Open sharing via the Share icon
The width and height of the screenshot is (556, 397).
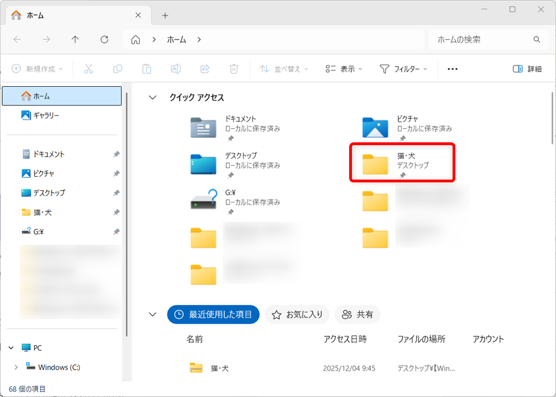click(x=205, y=68)
